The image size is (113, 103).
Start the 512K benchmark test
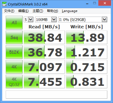tap(14, 52)
